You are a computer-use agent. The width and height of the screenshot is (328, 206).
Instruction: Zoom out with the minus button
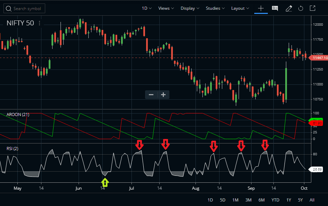coord(151,94)
